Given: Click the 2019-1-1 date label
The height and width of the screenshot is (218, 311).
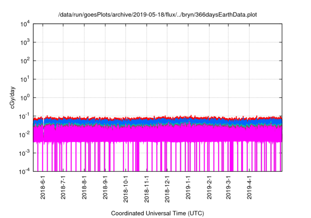Looking at the screenshot, I should pyautogui.click(x=188, y=187).
